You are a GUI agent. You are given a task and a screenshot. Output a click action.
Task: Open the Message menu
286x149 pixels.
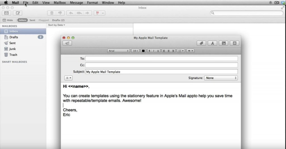pyautogui.click(x=77, y=3)
